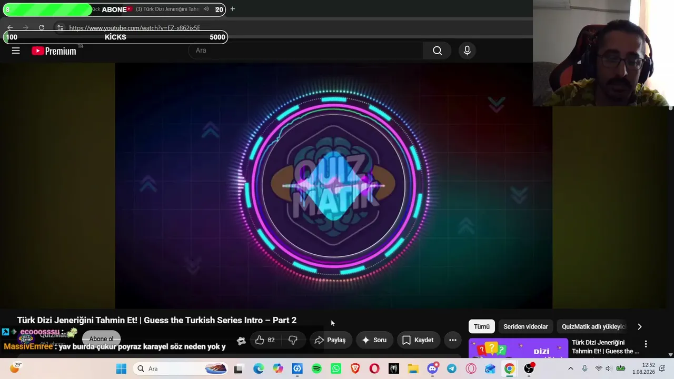
Task: Open more actions three-dot menu
Action: pyautogui.click(x=453, y=340)
